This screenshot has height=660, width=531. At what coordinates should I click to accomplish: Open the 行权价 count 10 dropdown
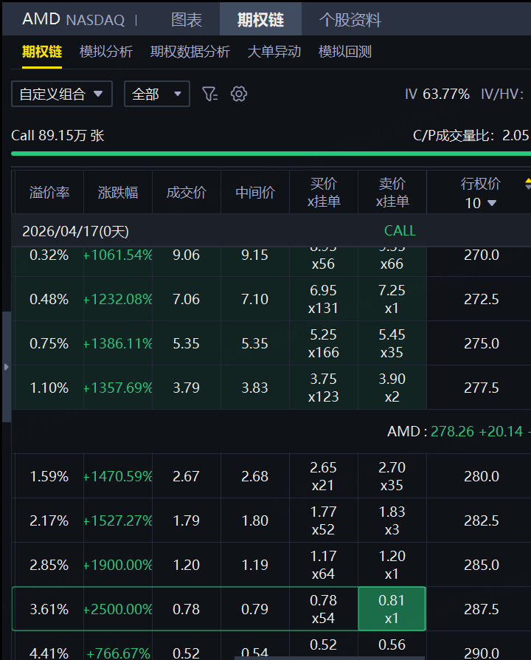(x=481, y=203)
